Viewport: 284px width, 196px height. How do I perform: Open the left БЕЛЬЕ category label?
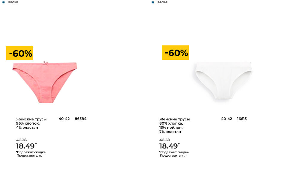click(13, 2)
